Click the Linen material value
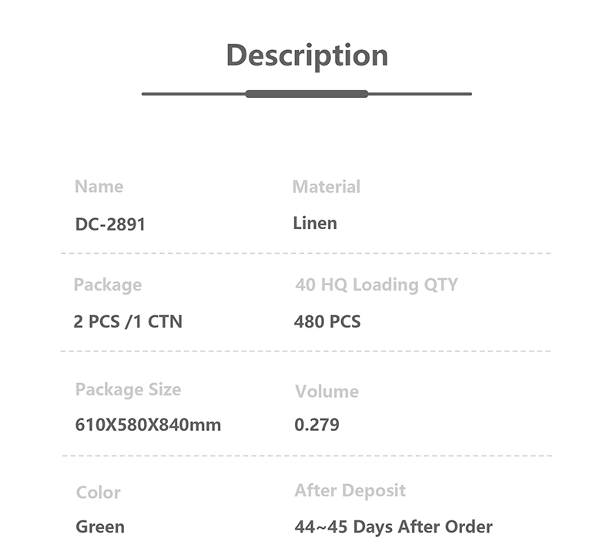The height and width of the screenshot is (555, 616). 315,223
